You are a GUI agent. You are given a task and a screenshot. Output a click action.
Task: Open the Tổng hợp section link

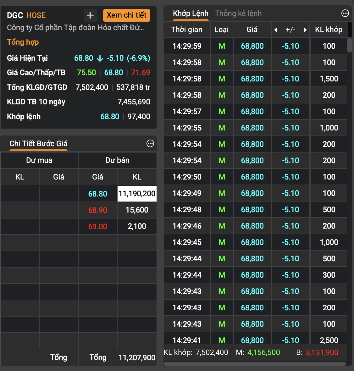(23, 42)
